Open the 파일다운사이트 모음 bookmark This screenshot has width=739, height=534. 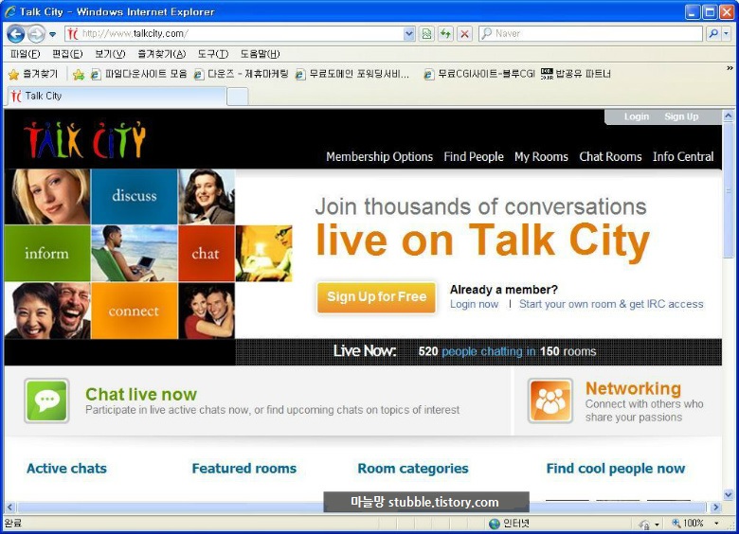point(139,74)
